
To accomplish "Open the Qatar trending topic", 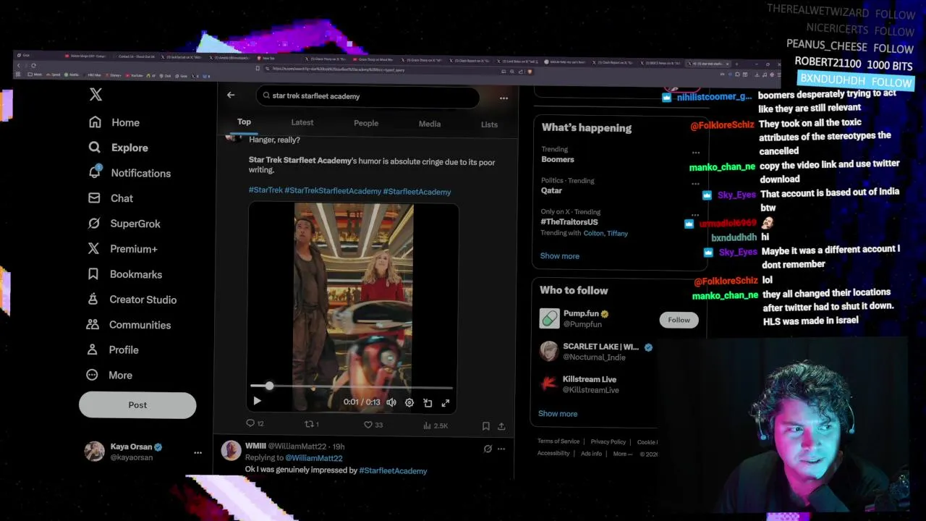I will click(551, 190).
